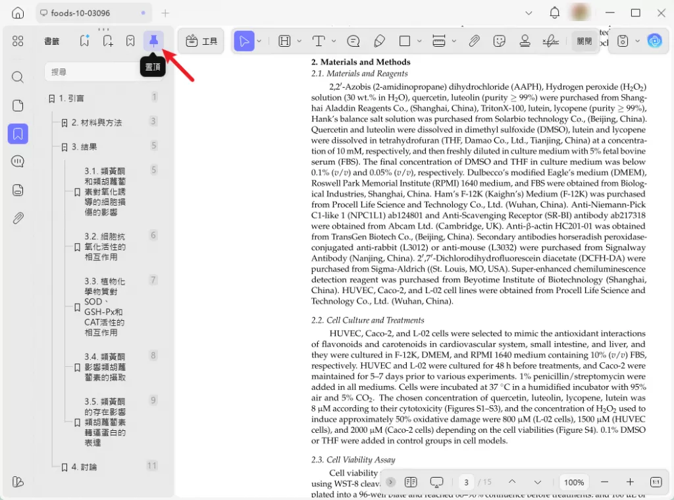Open a new tab with plus button

point(165,13)
